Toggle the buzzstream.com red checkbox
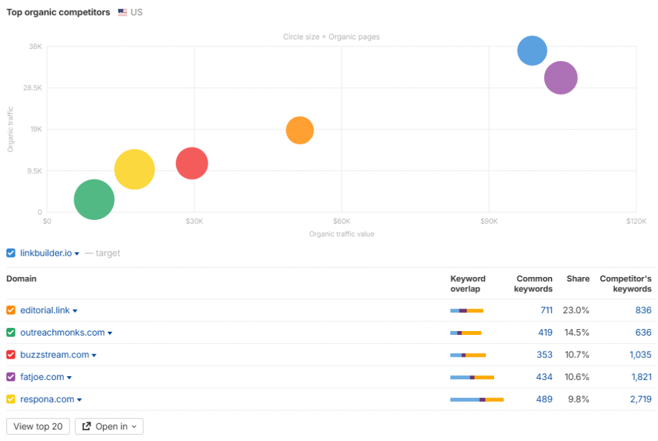This screenshot has height=441, width=658. (x=11, y=355)
